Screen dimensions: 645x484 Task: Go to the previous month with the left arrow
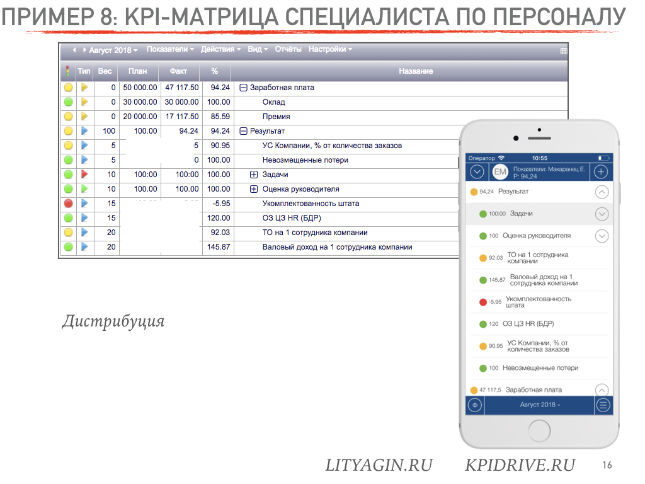coord(74,50)
